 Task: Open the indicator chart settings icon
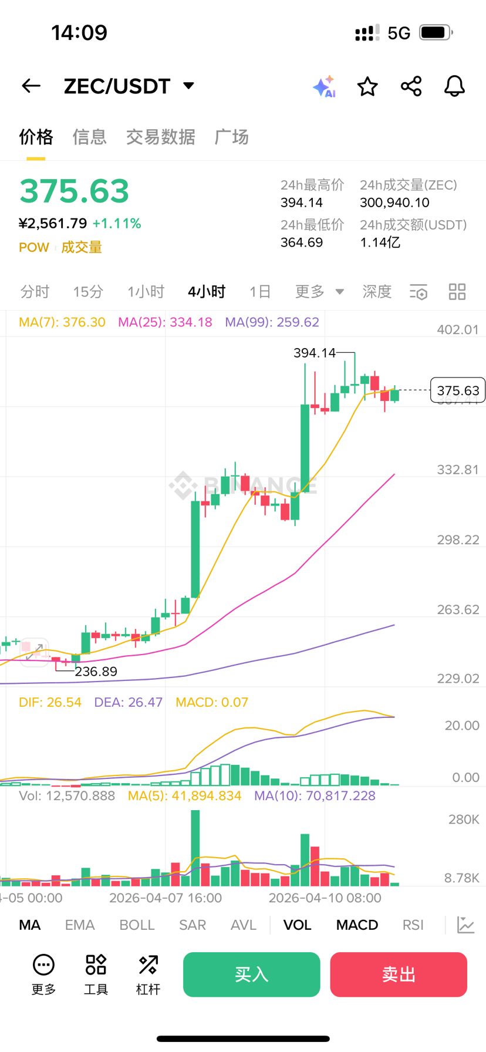pos(465,925)
